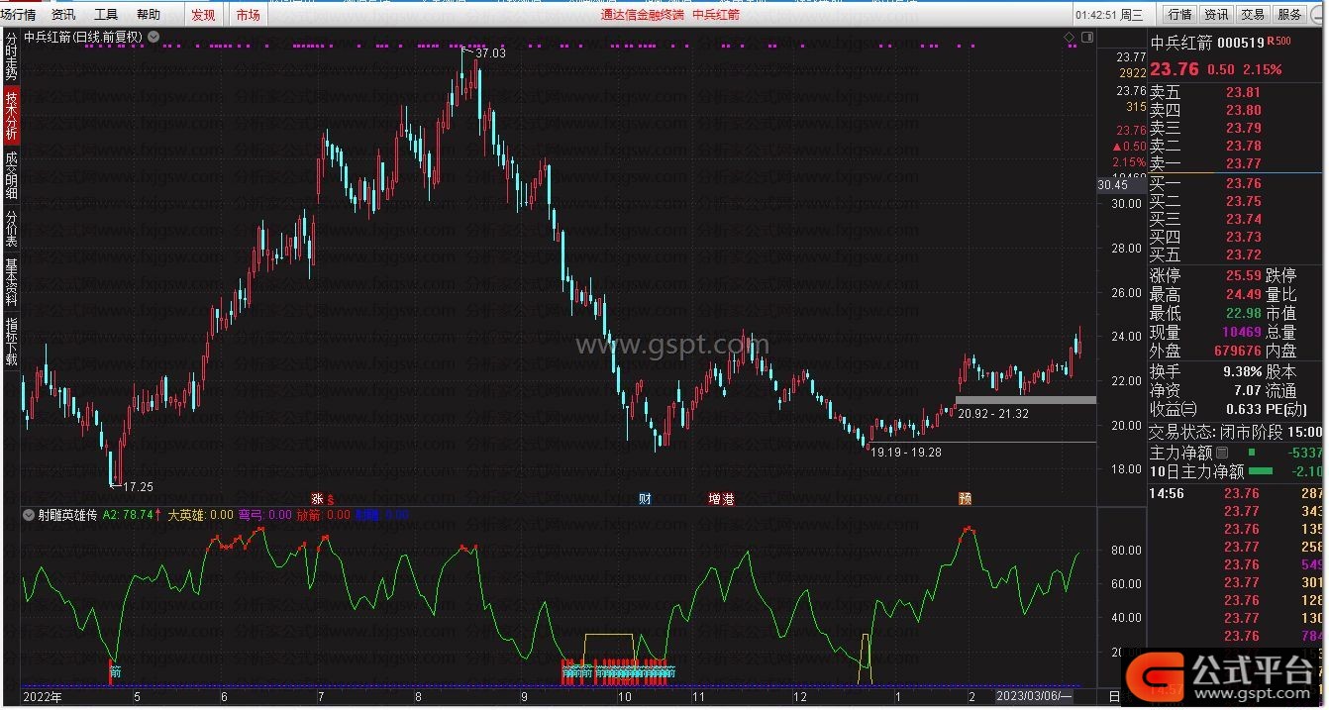Screen dimensions: 1329x710
Task: Select the 基本资料 sidebar tab
Action: coord(11,283)
